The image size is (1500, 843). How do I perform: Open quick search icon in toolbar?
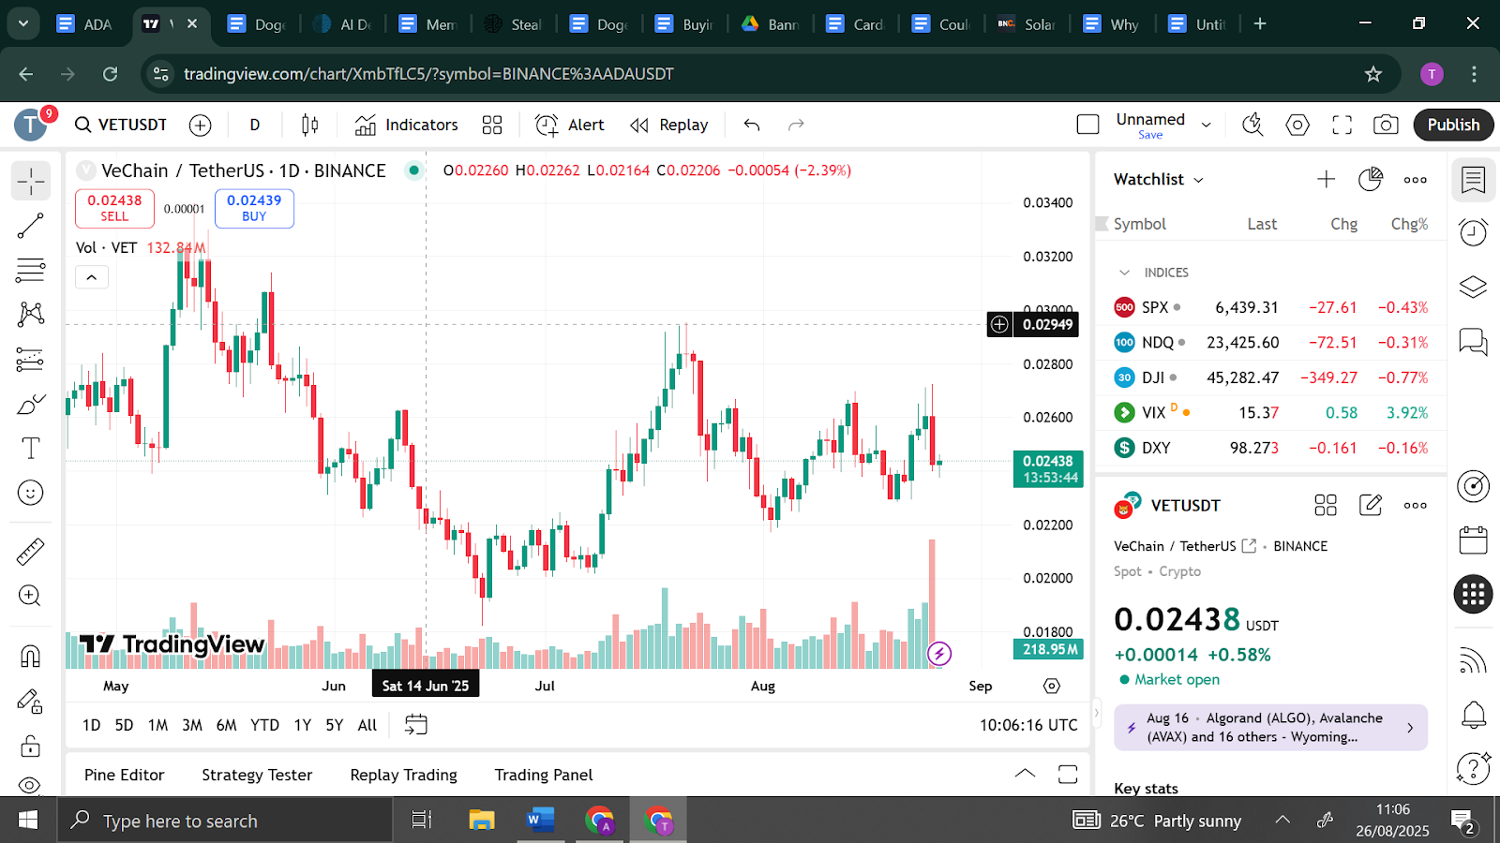[1252, 125]
